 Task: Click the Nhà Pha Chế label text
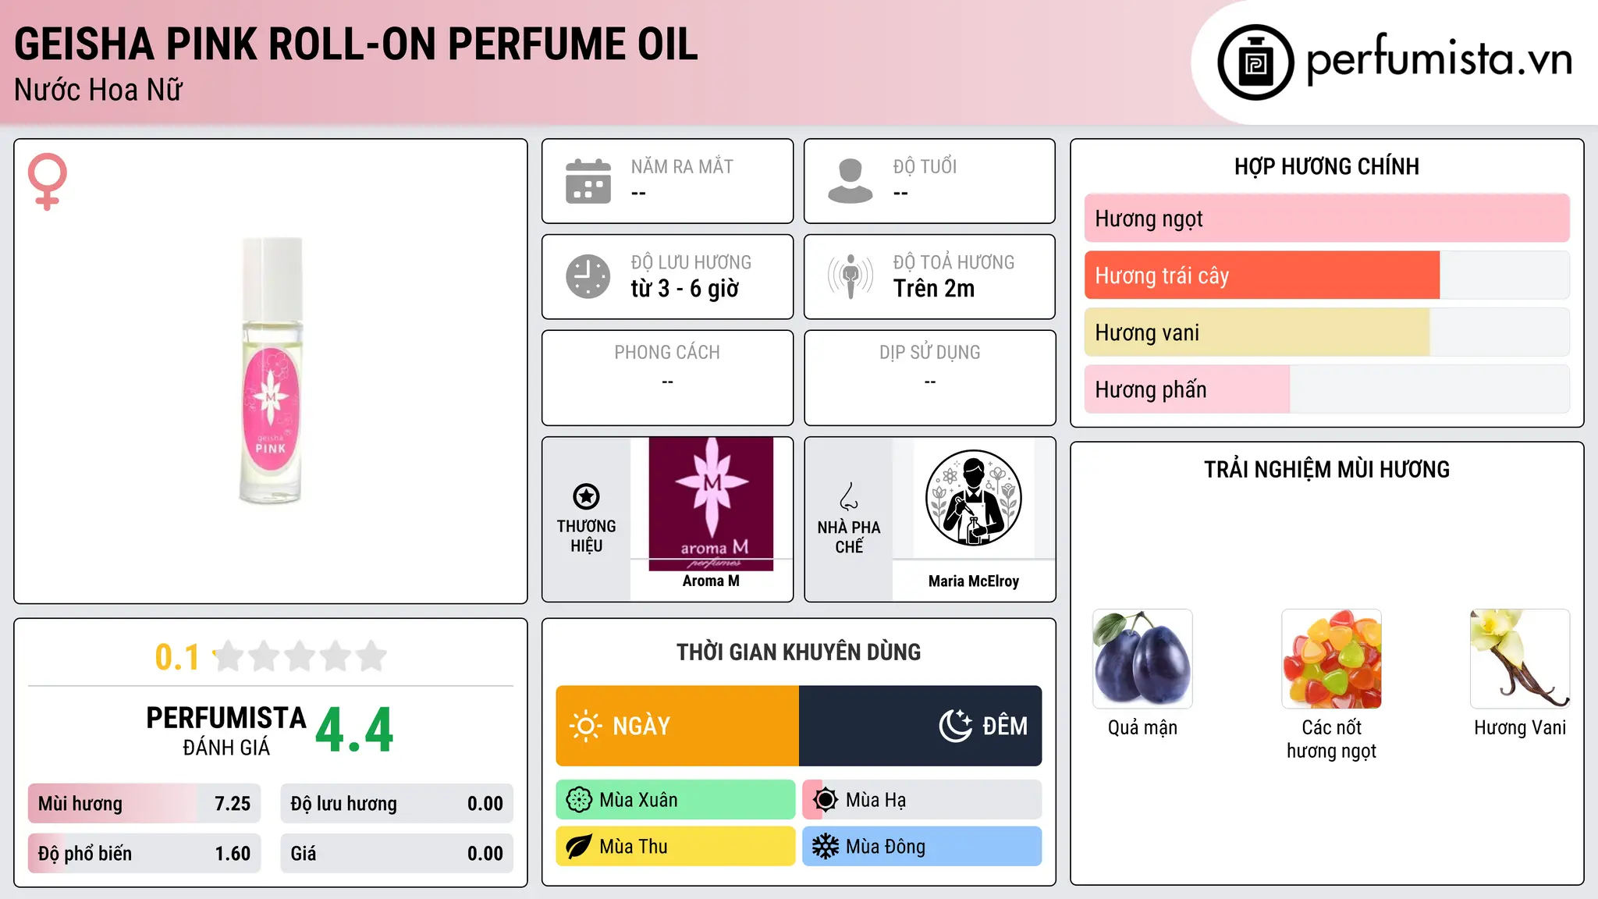[849, 537]
